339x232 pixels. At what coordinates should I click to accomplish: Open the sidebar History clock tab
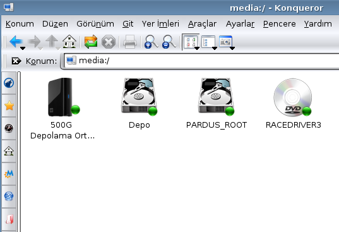(x=9, y=128)
